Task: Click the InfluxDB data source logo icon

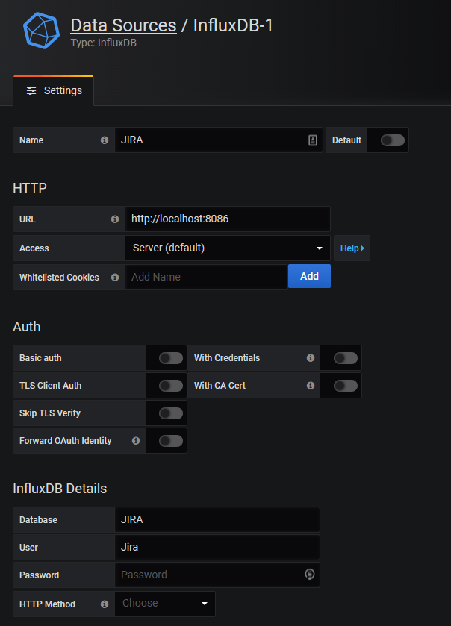Action: 41,30
